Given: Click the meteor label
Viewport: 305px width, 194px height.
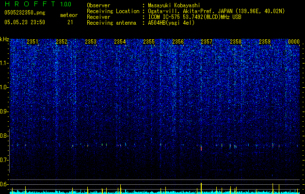Looking at the screenshot, I should pos(69,15).
